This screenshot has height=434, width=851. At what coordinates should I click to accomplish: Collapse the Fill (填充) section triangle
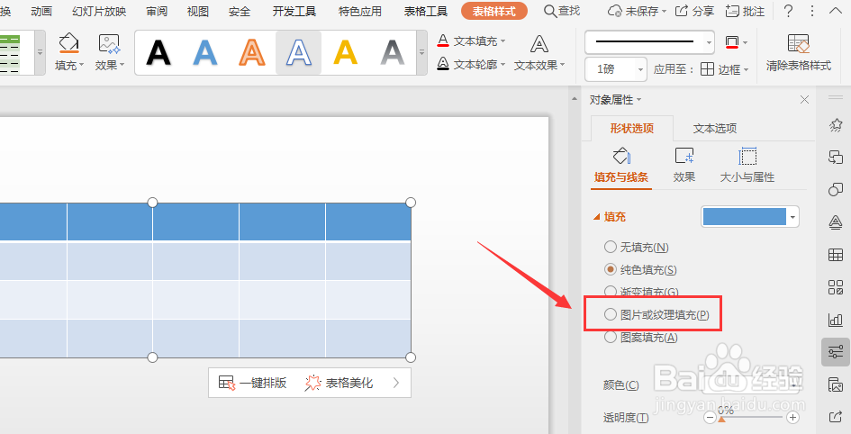click(x=596, y=217)
